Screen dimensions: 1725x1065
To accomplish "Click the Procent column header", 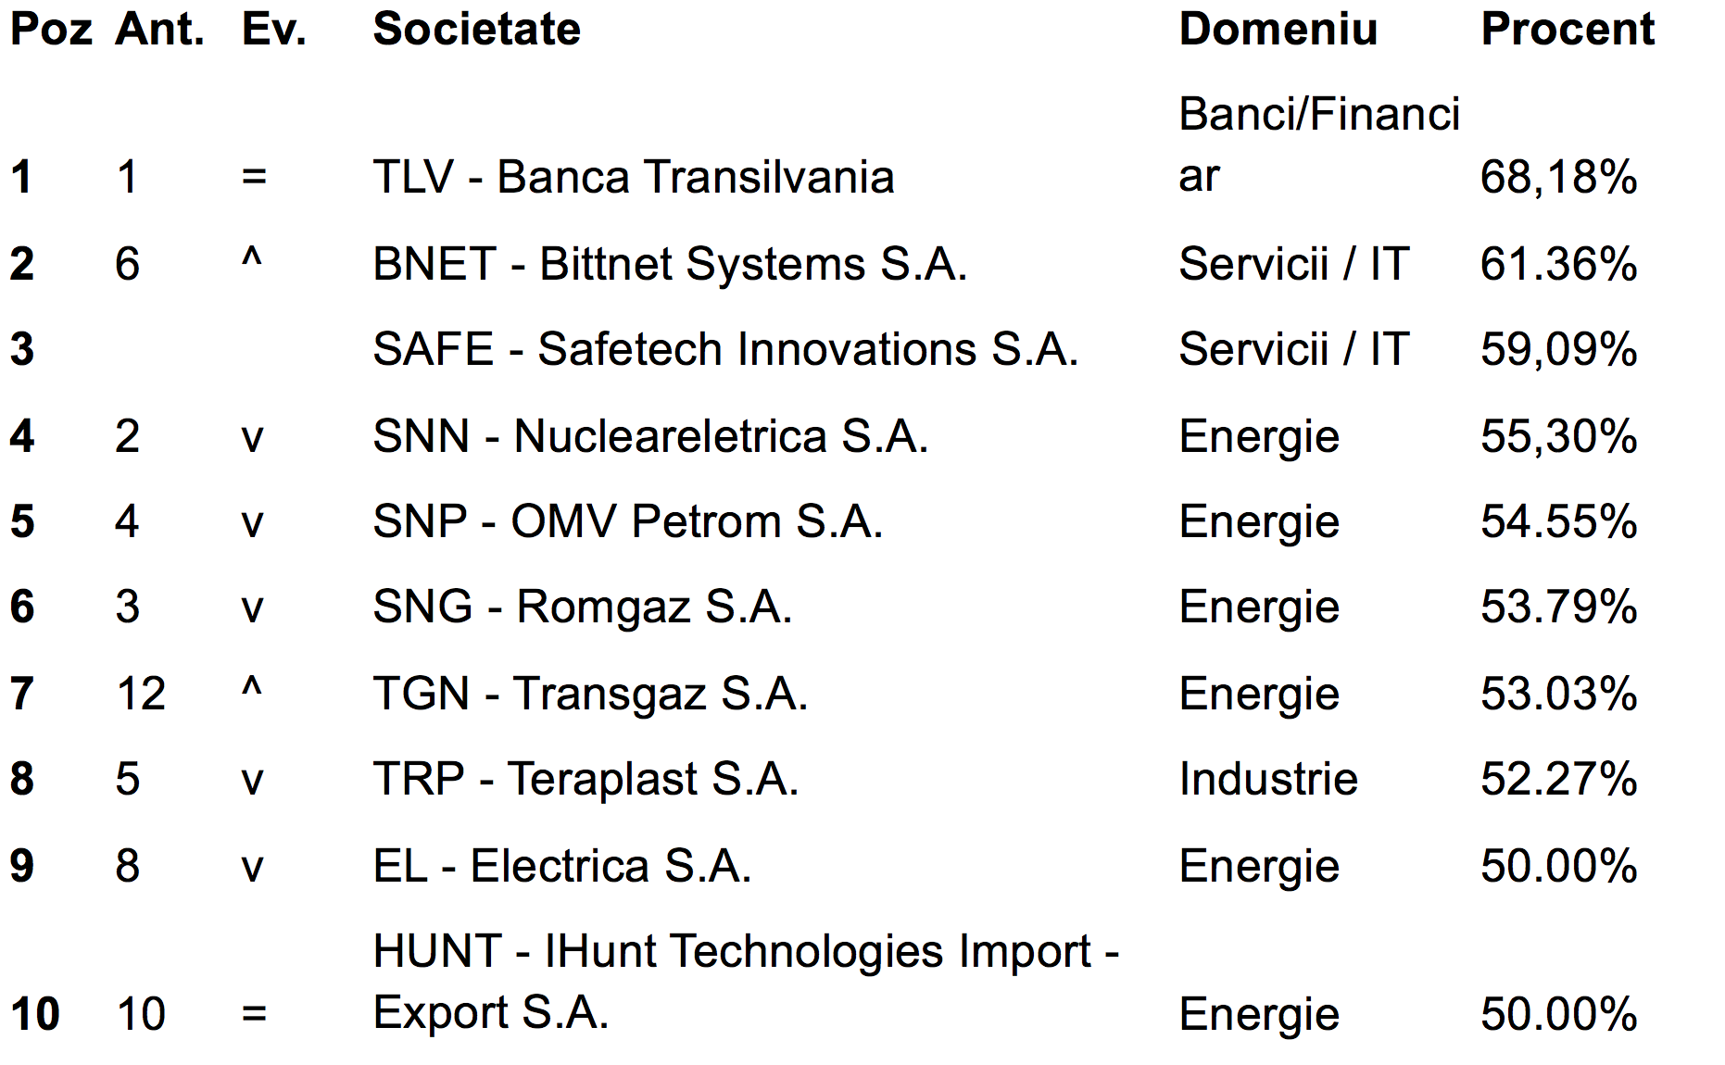I will coord(1568,29).
